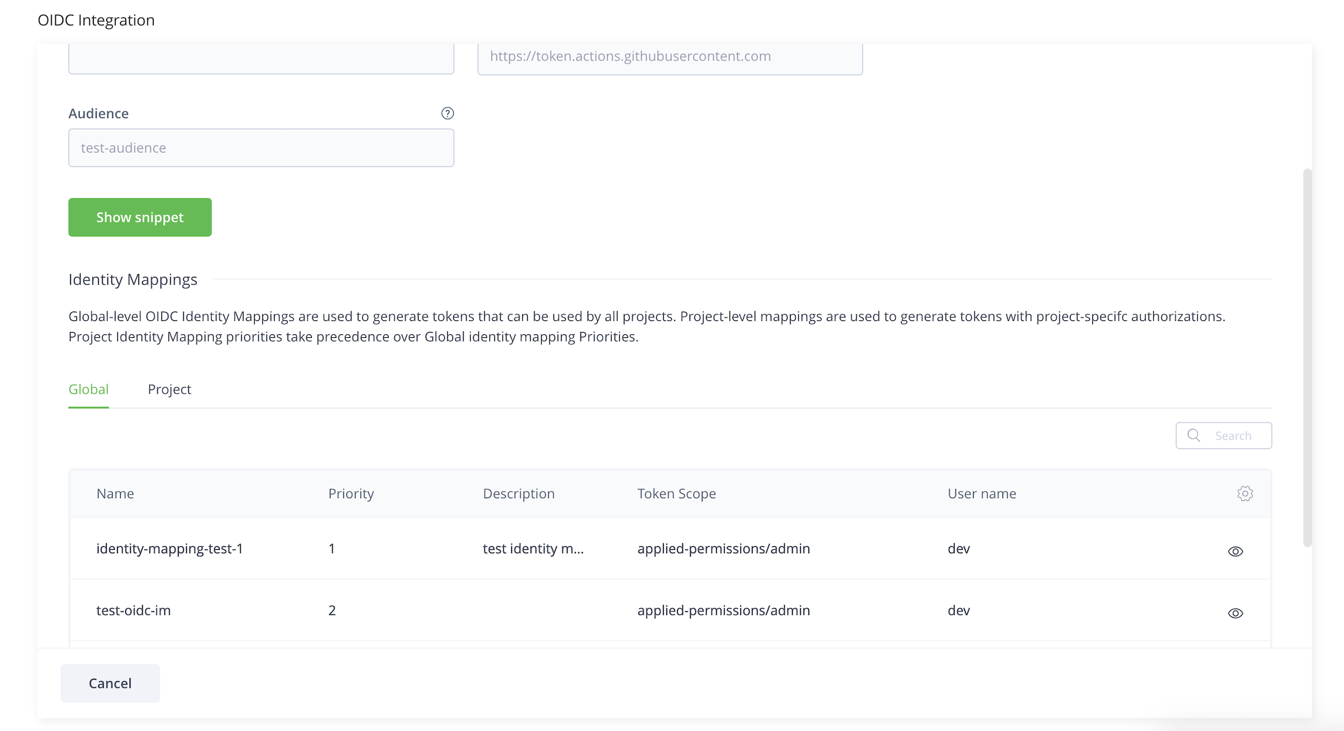Click the vertical scrollbar thumb
This screenshot has height=731, width=1344.
tap(1307, 358)
